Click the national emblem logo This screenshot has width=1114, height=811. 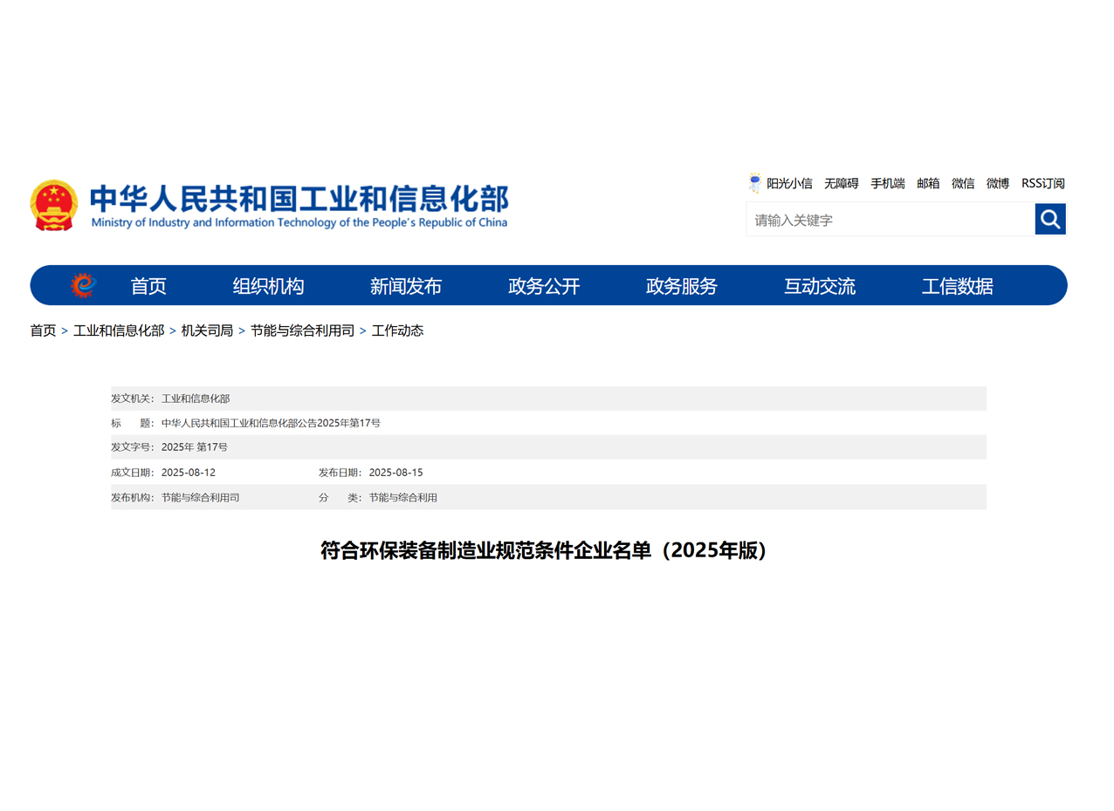click(x=53, y=206)
